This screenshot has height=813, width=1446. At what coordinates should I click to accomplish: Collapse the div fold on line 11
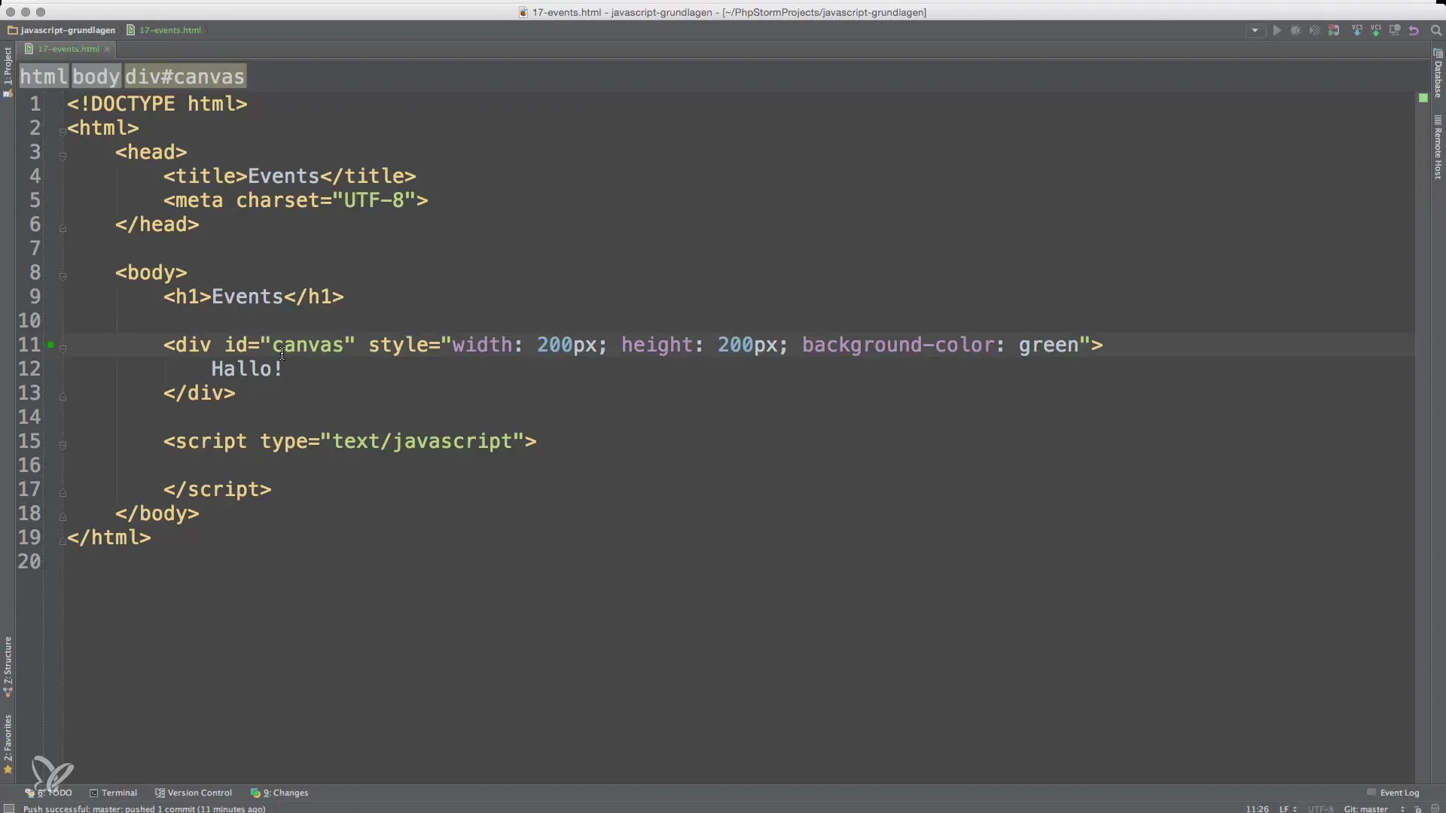click(63, 349)
